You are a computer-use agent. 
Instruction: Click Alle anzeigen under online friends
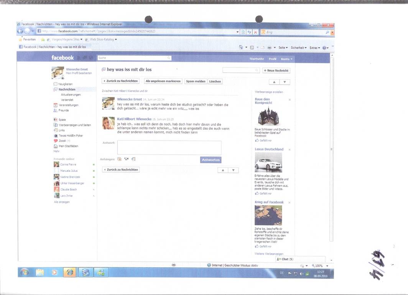(x=62, y=202)
